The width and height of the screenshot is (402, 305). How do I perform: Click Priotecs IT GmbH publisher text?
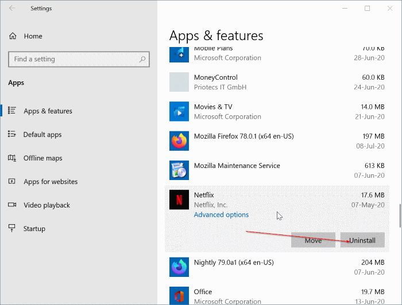coord(220,87)
